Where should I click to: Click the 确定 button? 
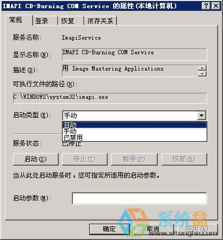tap(109, 229)
